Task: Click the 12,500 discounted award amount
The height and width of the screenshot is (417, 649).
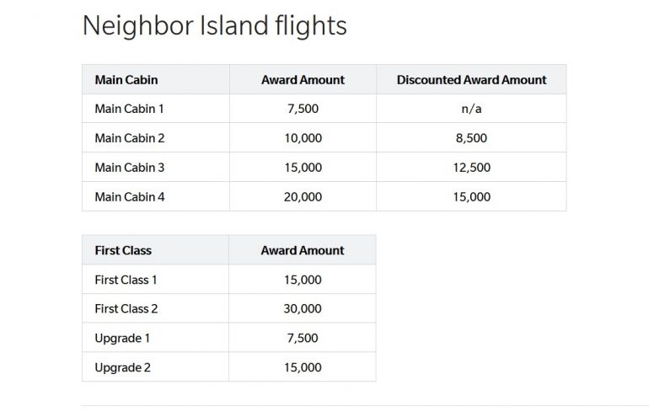Action: [471, 168]
